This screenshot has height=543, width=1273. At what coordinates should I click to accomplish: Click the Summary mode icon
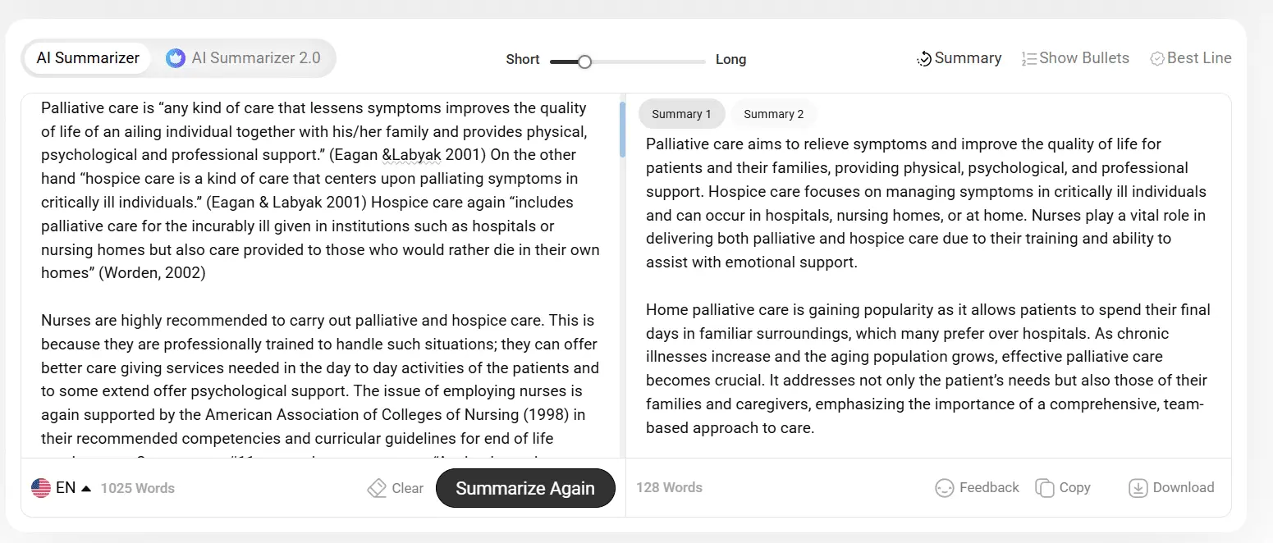pyautogui.click(x=924, y=59)
